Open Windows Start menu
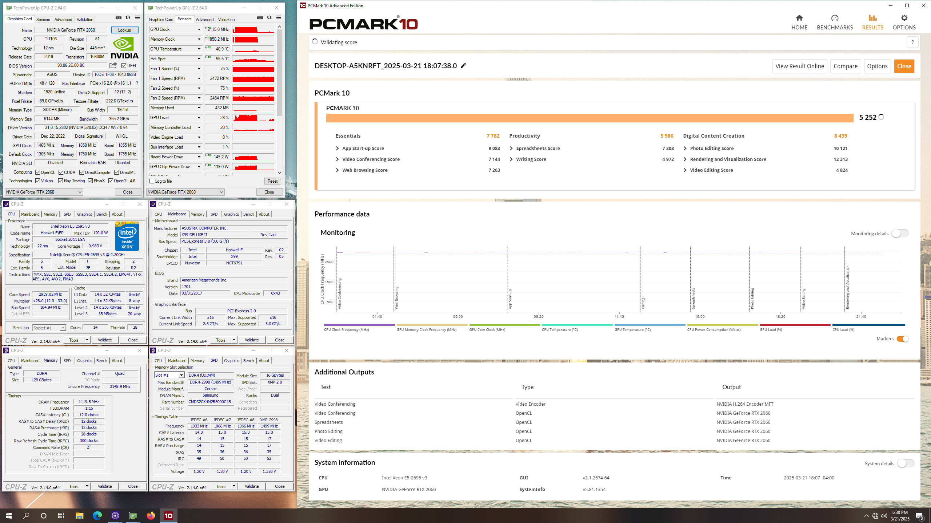This screenshot has width=931, height=523. [9, 515]
